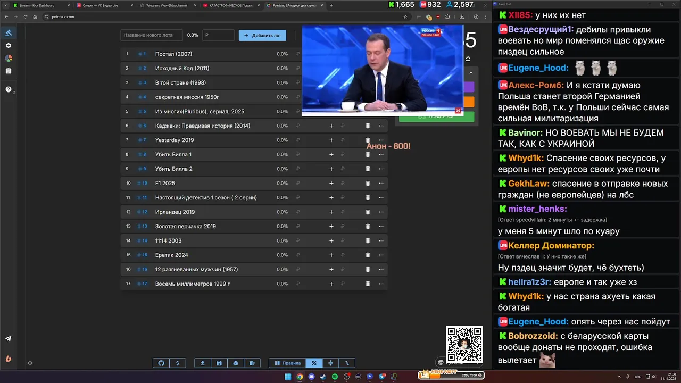Click plus on Ирландец 2019 row
Screen dimensions: 681x383
331,212
